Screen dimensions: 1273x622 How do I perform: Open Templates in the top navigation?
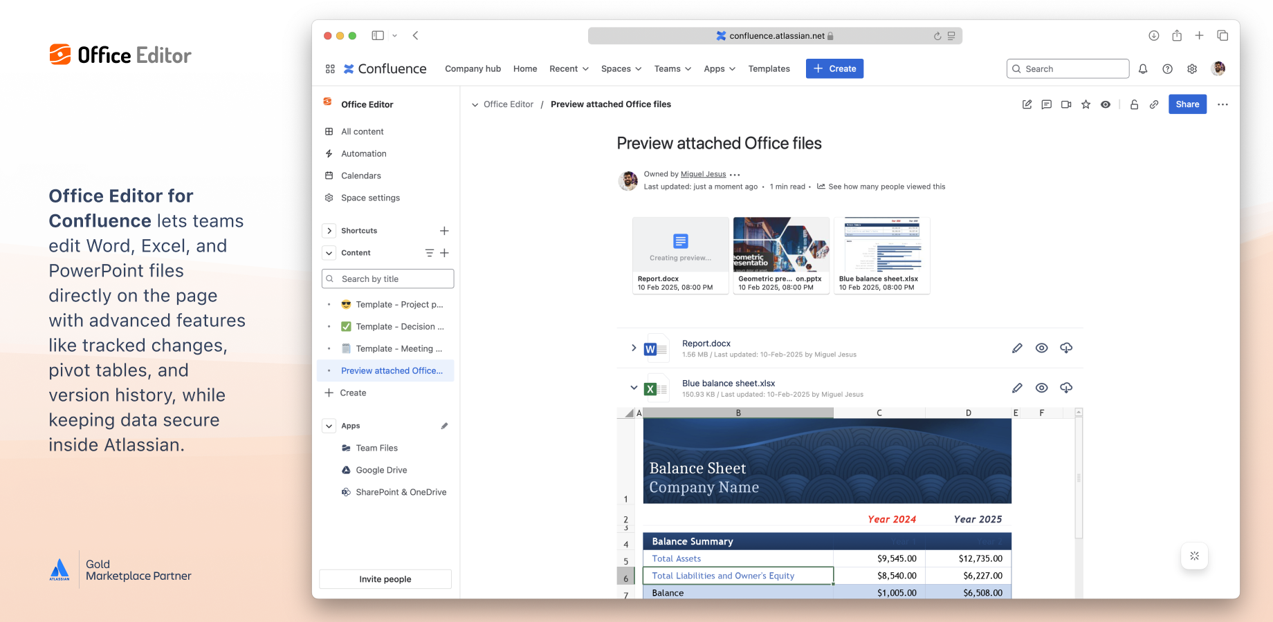click(769, 69)
